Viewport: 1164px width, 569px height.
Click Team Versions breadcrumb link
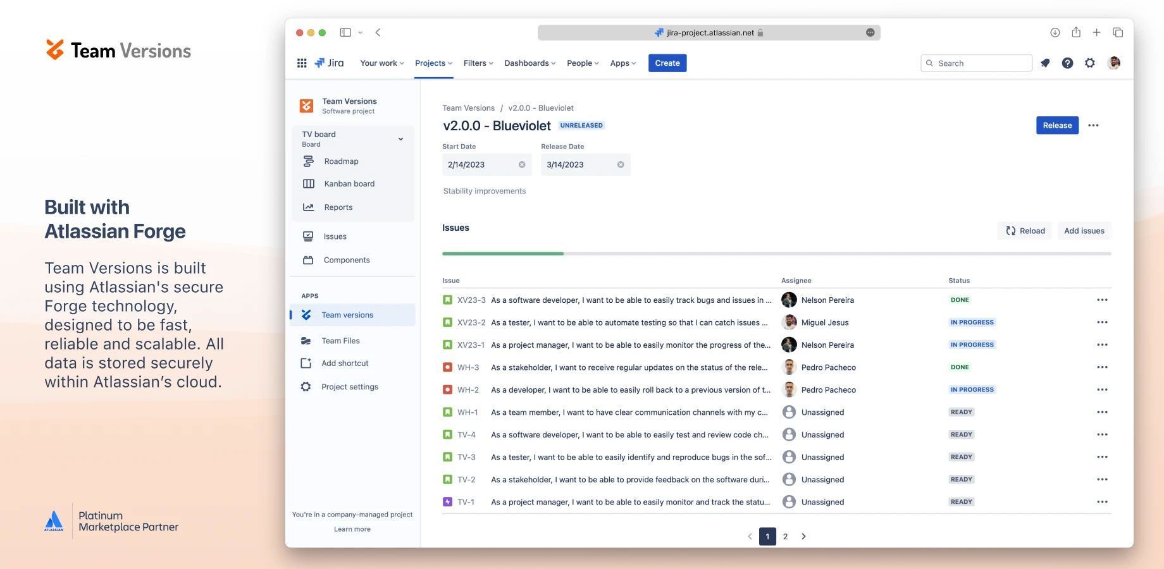[x=468, y=108]
